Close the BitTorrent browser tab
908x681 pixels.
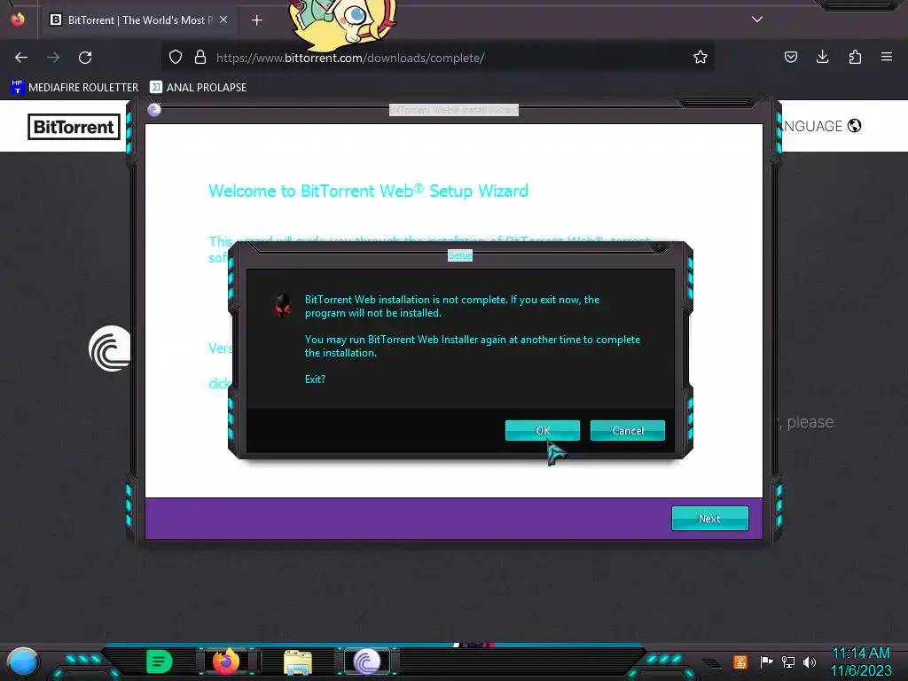click(223, 20)
